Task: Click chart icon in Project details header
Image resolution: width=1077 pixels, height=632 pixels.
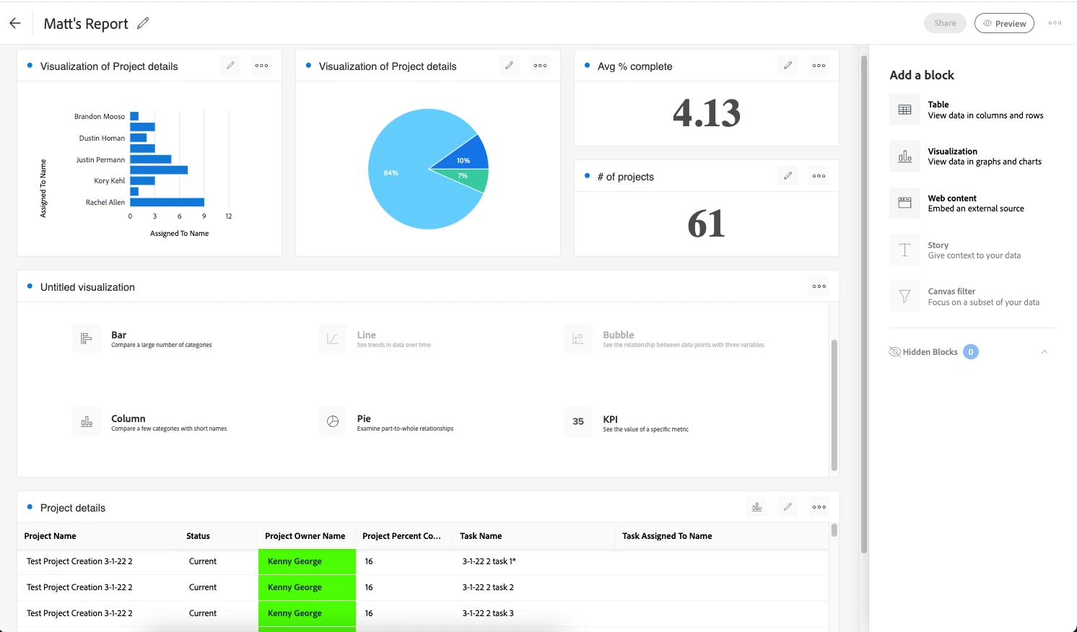Action: tap(756, 507)
